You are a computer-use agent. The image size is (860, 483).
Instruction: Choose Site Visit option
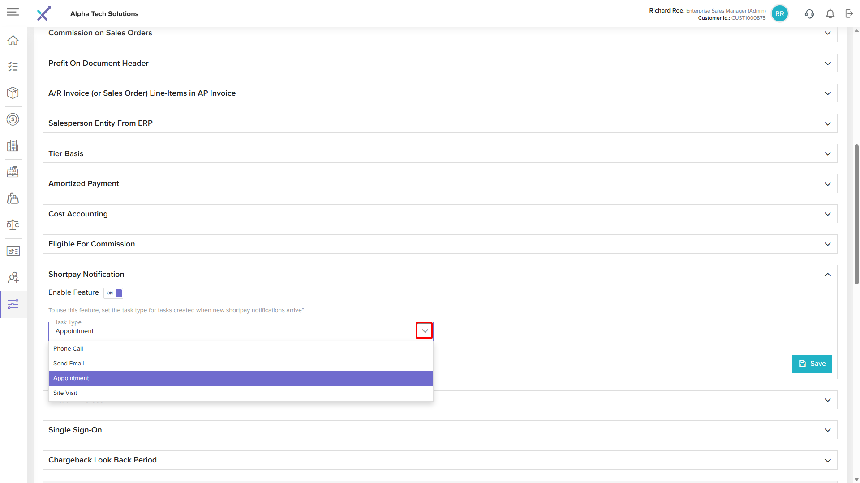[x=65, y=393]
